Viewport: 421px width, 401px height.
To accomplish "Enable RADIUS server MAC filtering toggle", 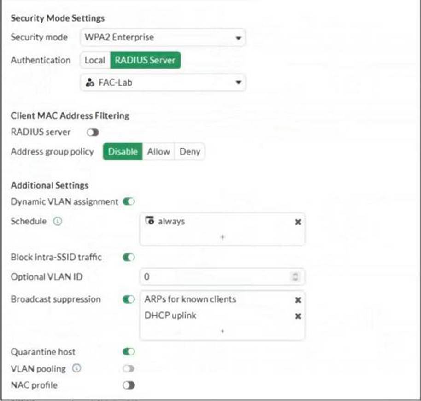I will [93, 132].
